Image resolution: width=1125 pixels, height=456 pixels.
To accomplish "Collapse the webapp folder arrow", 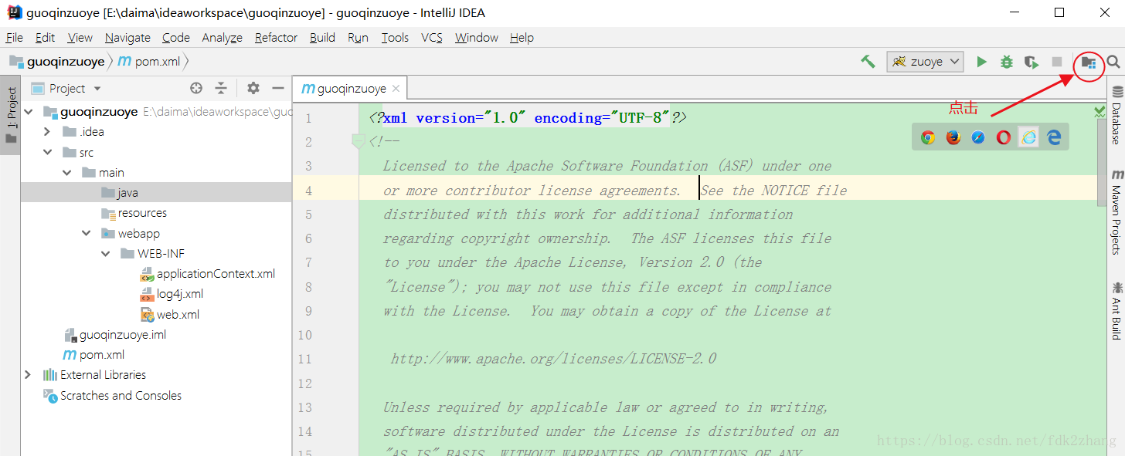I will [87, 233].
